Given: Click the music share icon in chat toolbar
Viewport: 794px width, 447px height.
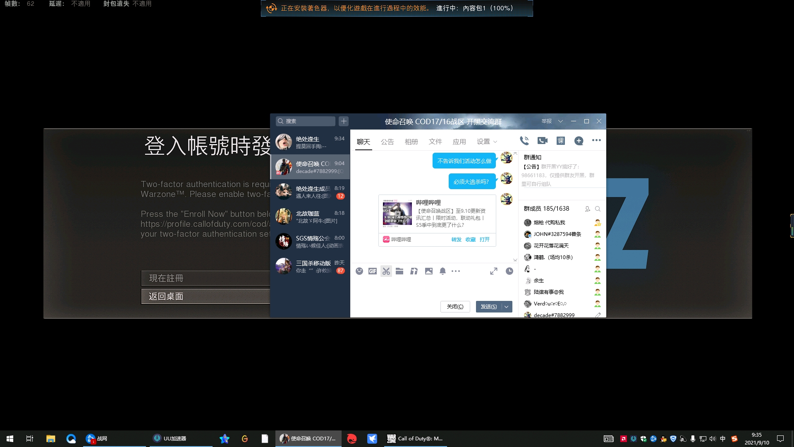Looking at the screenshot, I should point(414,271).
